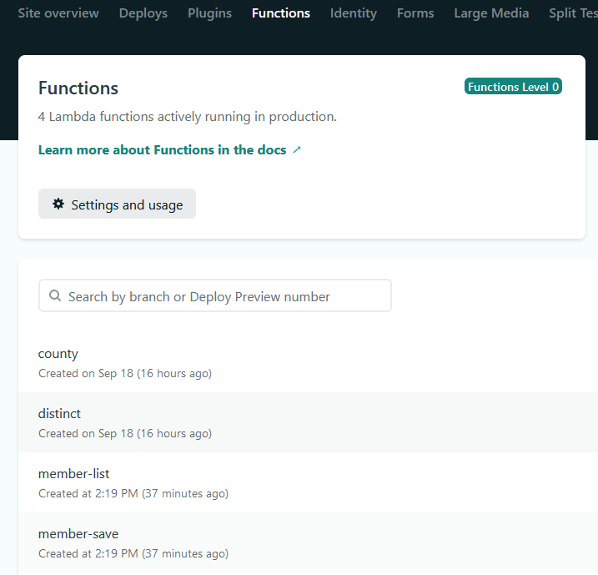Screen dimensions: 598x575
Task: Open the Large Media tab
Action: pyautogui.click(x=491, y=13)
